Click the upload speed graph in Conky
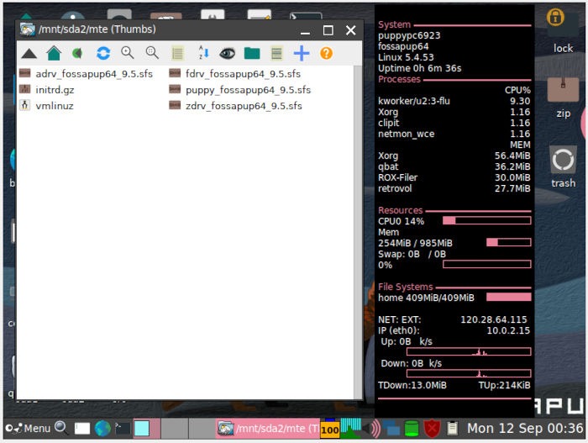 (469, 351)
